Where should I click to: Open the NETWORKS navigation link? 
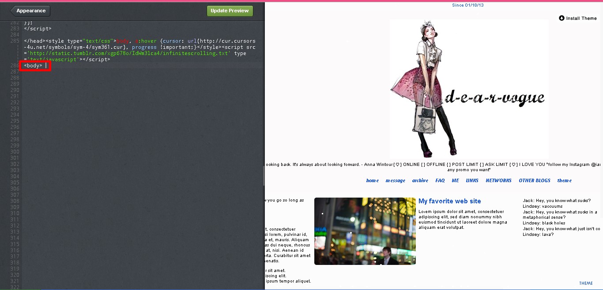[x=498, y=180]
